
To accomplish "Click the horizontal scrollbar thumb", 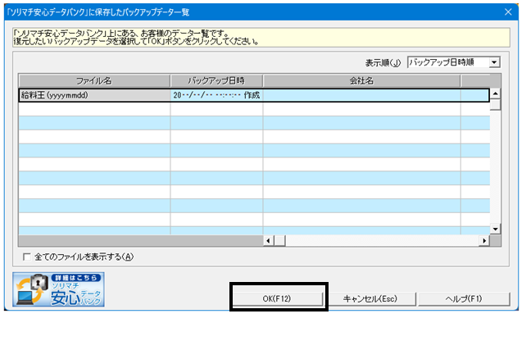I will [279, 241].
